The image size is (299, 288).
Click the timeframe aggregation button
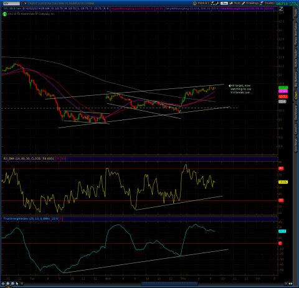tap(224, 3)
